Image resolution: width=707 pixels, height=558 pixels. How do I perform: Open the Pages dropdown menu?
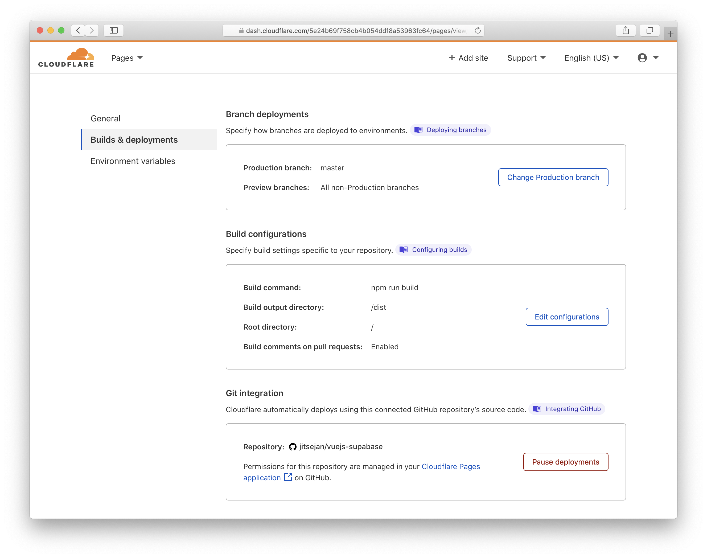tap(127, 58)
